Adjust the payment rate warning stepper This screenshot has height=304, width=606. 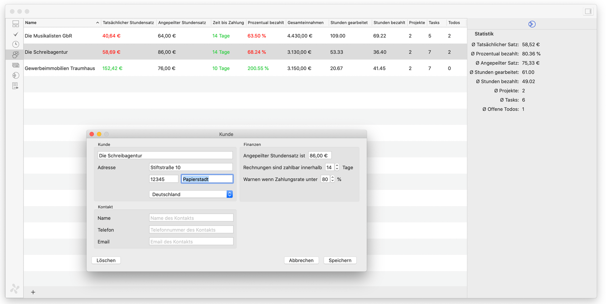(x=333, y=179)
